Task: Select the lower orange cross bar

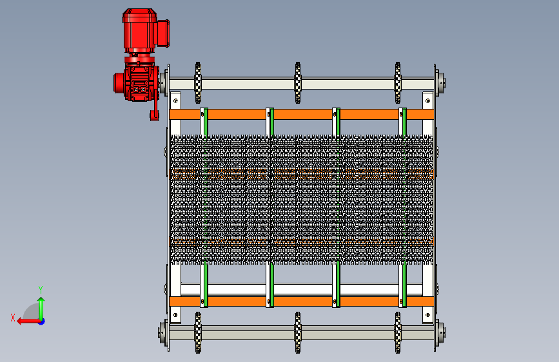Action: [302, 302]
